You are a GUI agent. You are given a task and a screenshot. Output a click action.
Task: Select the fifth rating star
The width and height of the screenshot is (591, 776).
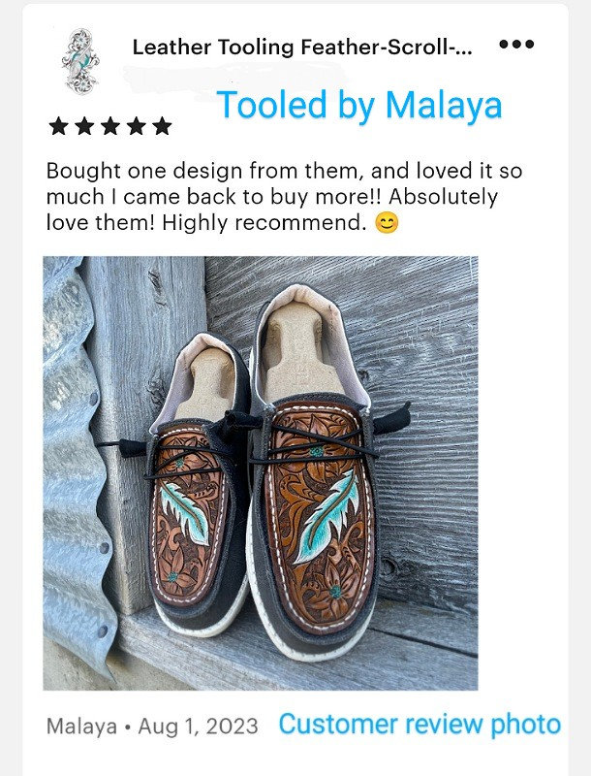[x=162, y=126]
